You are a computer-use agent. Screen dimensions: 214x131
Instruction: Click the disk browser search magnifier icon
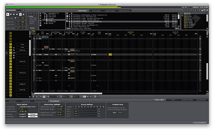pyautogui.click(x=67, y=14)
